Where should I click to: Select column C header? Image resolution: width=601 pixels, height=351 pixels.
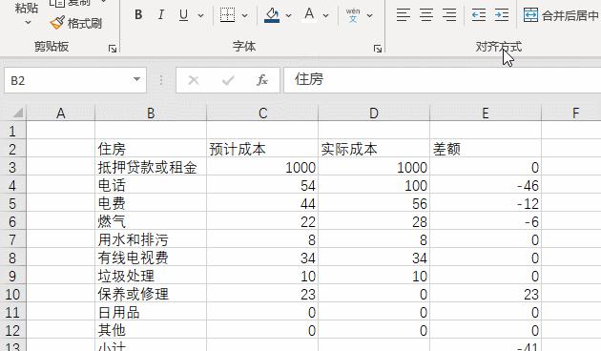coord(262,114)
